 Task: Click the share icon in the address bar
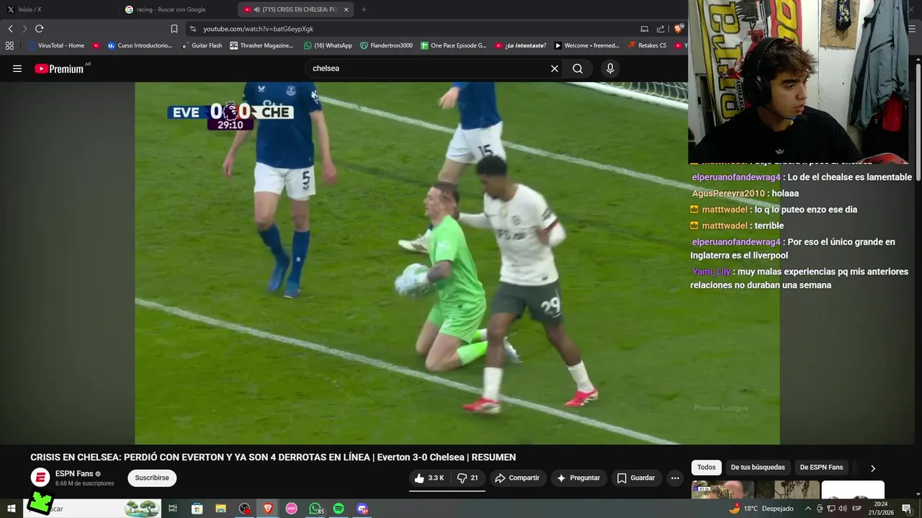coord(661,29)
